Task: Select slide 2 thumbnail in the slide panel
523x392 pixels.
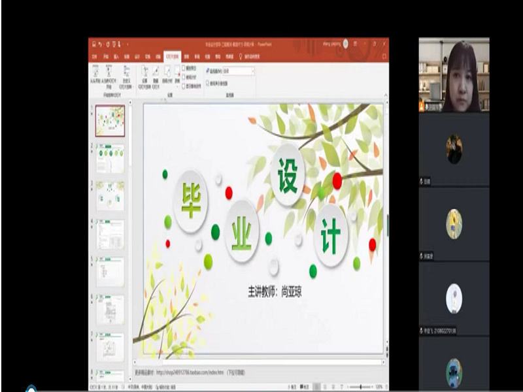Action: 110,158
